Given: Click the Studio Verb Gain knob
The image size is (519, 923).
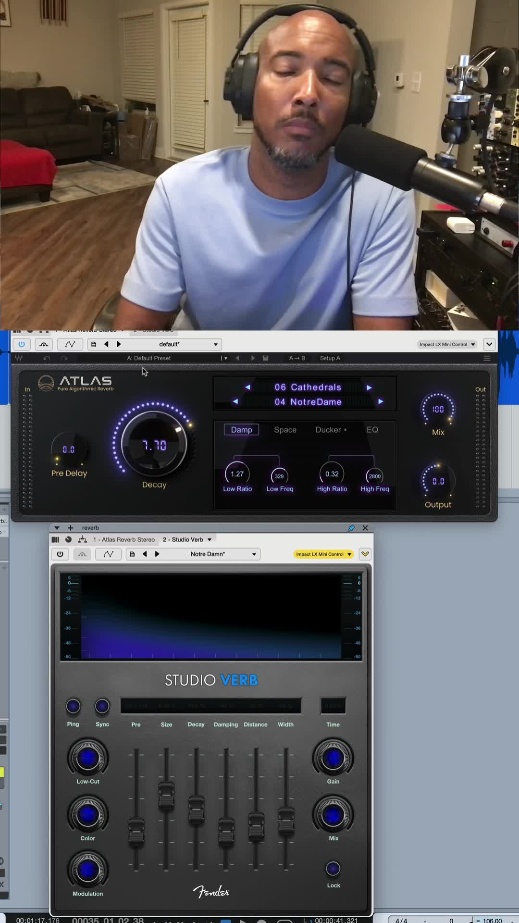Looking at the screenshot, I should 333,758.
